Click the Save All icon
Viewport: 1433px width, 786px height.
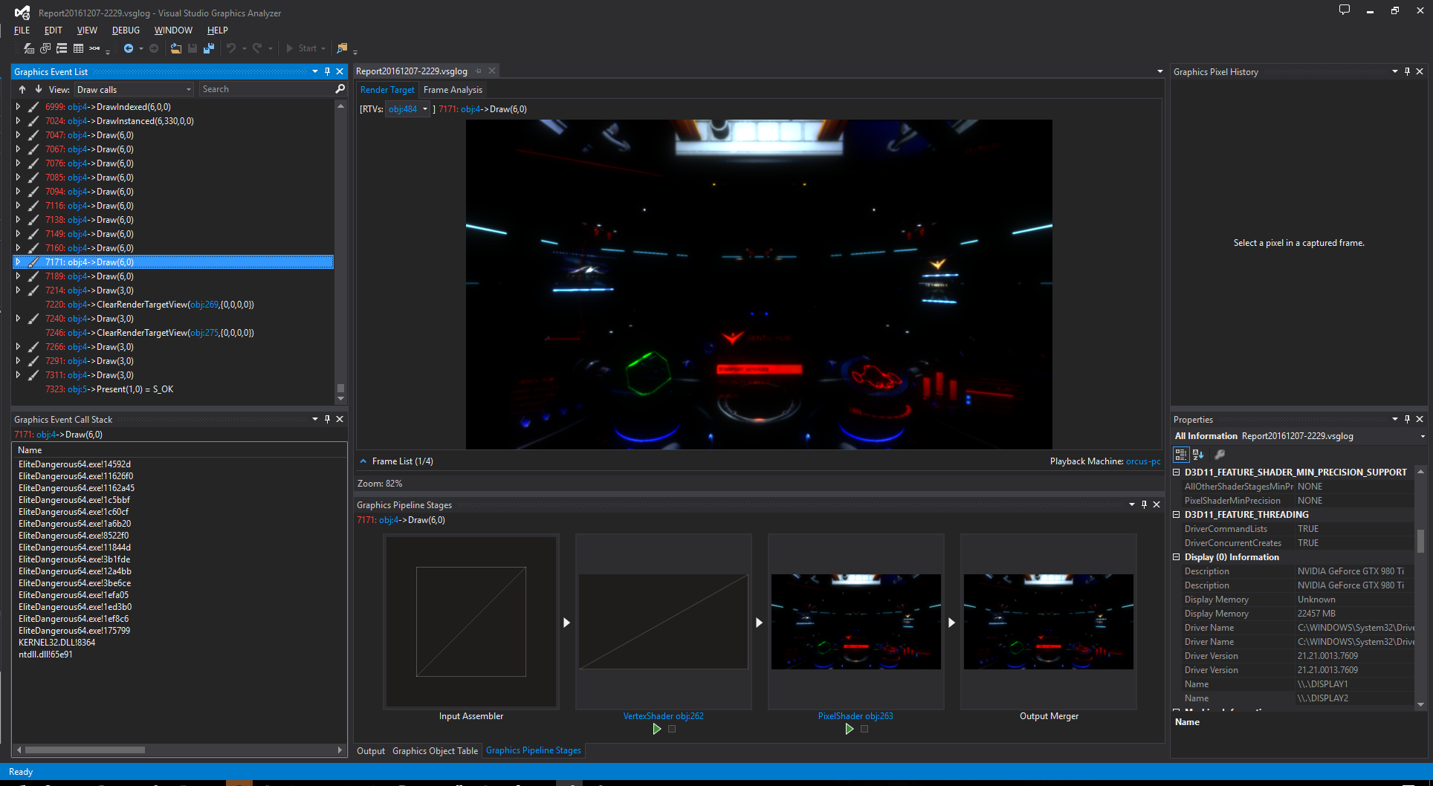pyautogui.click(x=209, y=48)
